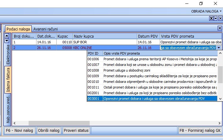Open the Elektronske vertical tab
Viewport: 223px width, 140px height.
tap(8, 54)
